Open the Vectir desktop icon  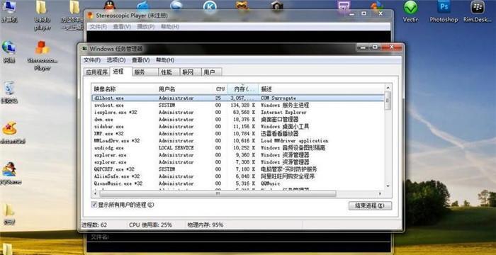pyautogui.click(x=410, y=11)
